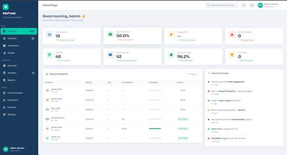Click the Dara John student name
This screenshot has width=287, height=155.
pyautogui.click(x=56, y=108)
